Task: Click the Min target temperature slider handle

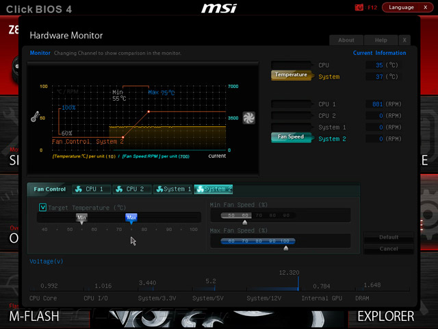Action: (81, 218)
